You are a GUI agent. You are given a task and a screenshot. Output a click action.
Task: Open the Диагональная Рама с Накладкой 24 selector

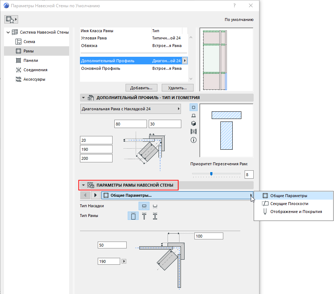click(x=130, y=109)
